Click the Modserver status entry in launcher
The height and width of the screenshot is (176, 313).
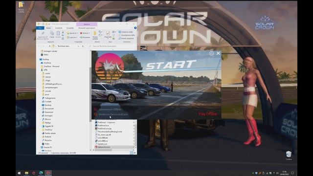(111, 114)
